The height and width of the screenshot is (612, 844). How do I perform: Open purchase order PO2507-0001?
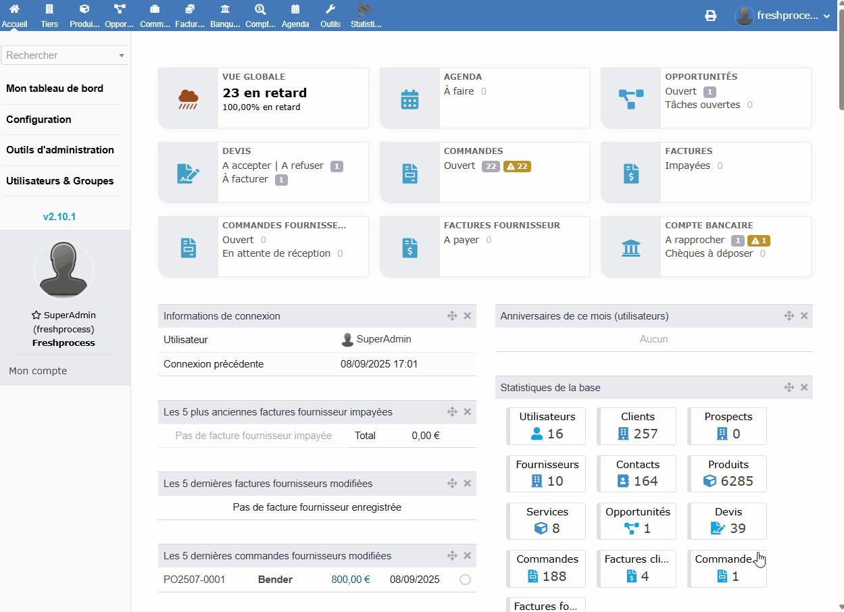[195, 580]
